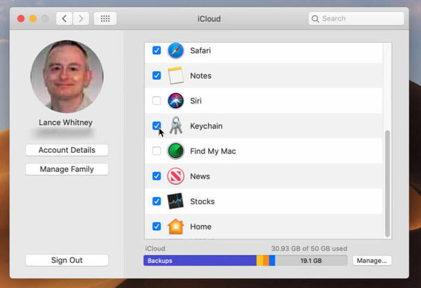The image size is (421, 288).
Task: Disable the Stocks checkbox
Action: 156,201
